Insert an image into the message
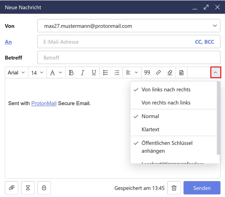Screen dimensions: 225x197 click(x=181, y=73)
